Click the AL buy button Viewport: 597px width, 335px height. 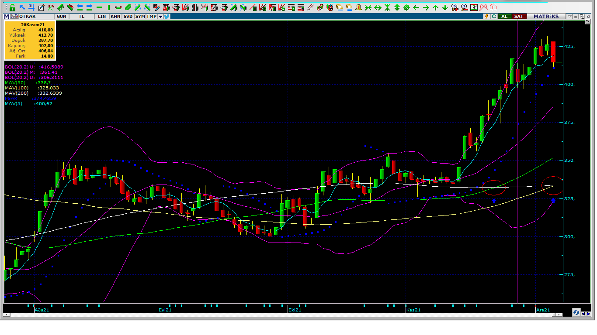(504, 16)
